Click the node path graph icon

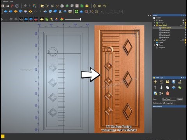(104, 6)
